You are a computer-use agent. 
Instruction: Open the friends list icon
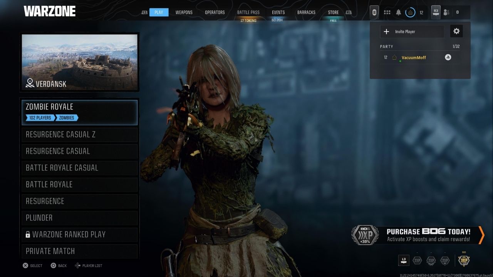click(x=446, y=12)
